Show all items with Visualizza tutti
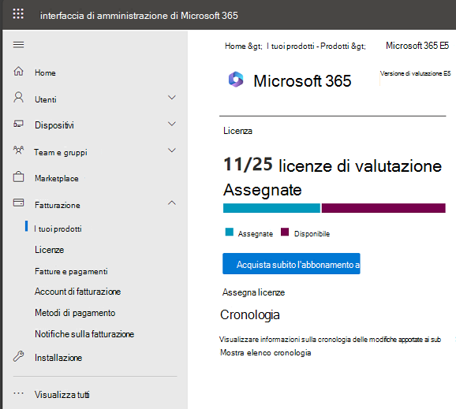The image size is (456, 409). pos(62,395)
